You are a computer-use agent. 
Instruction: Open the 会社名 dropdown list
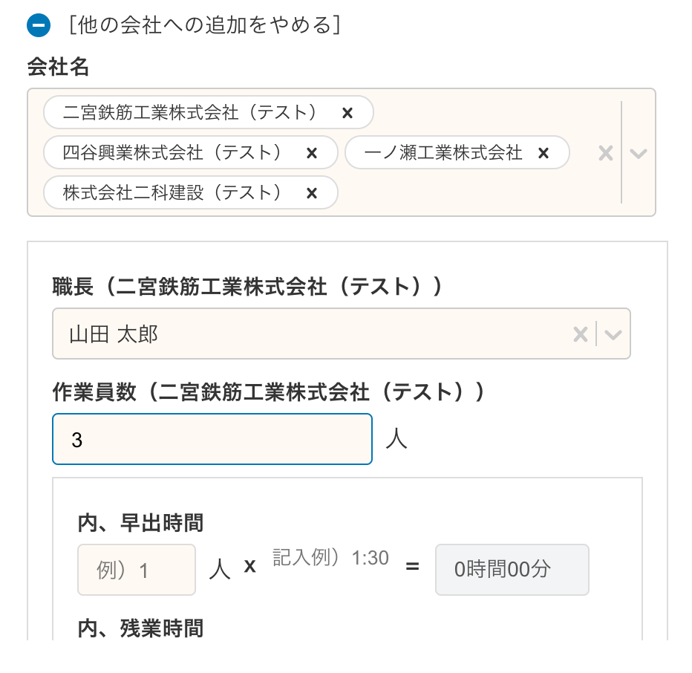click(639, 153)
